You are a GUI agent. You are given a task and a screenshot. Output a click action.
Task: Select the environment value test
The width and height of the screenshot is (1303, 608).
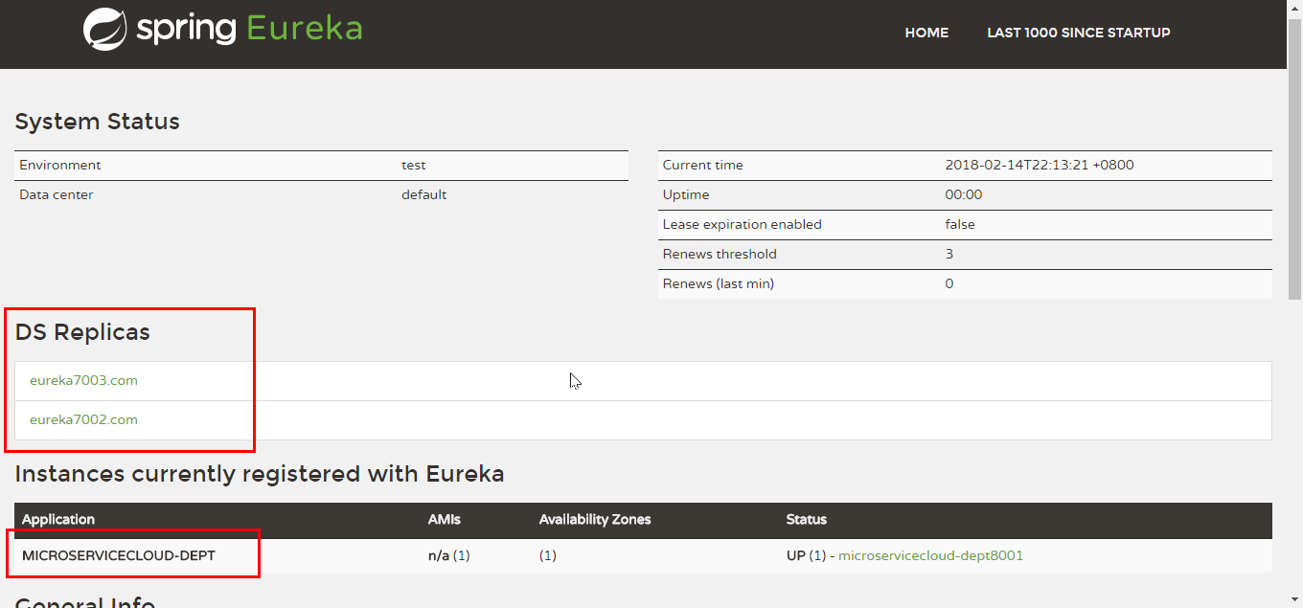[x=414, y=165]
